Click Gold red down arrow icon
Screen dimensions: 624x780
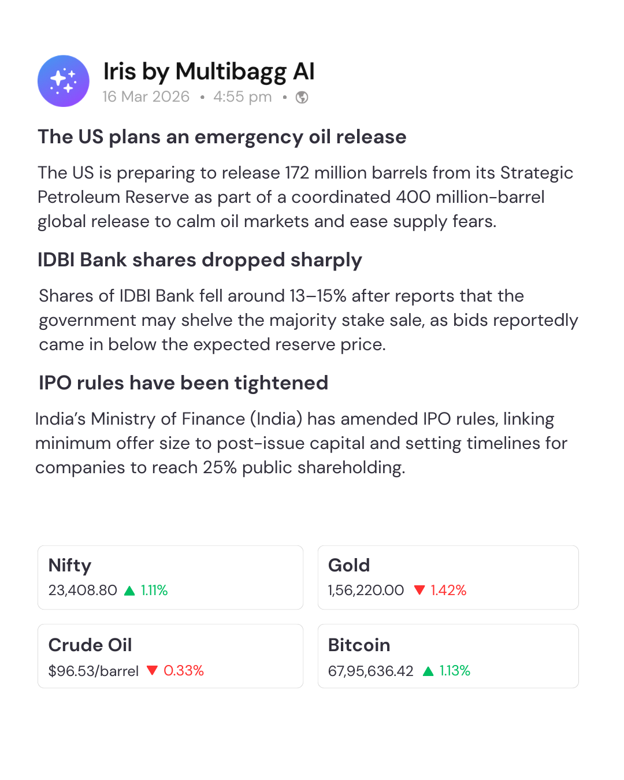click(x=419, y=590)
